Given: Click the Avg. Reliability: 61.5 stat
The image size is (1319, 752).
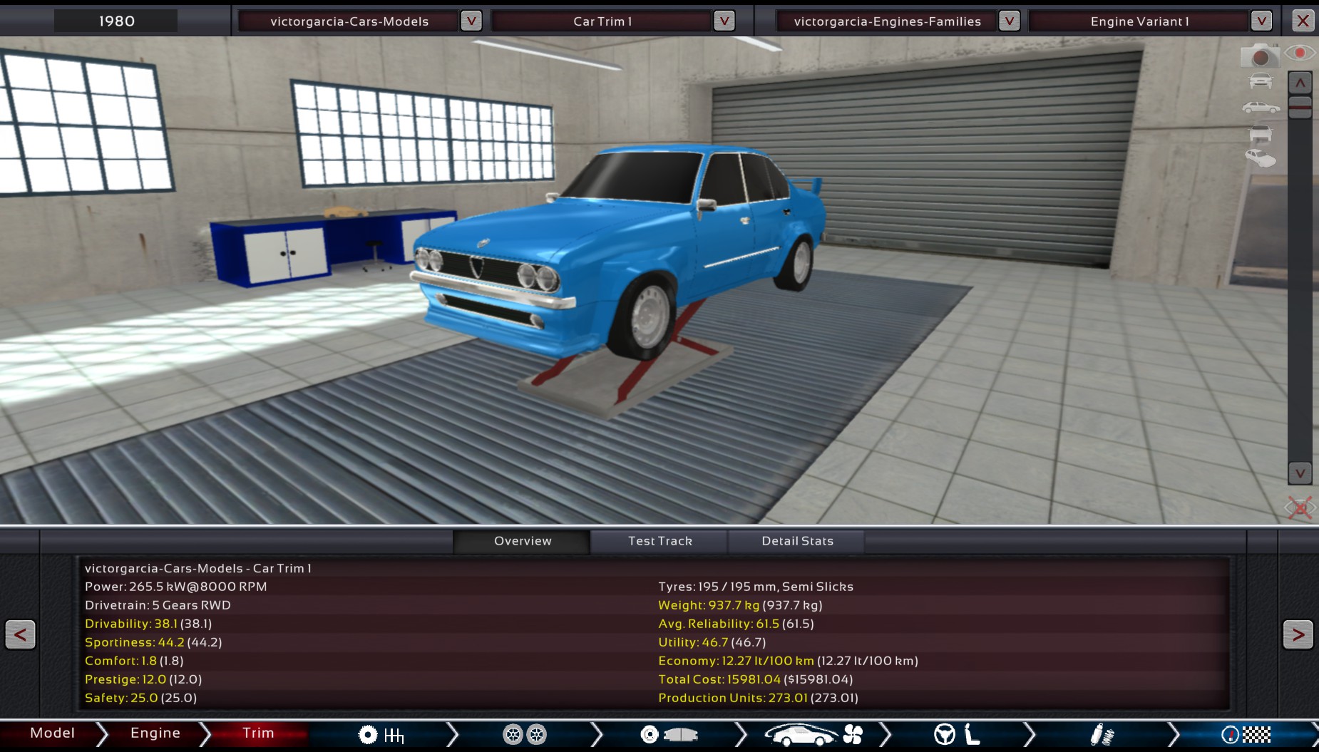Looking at the screenshot, I should tap(736, 624).
